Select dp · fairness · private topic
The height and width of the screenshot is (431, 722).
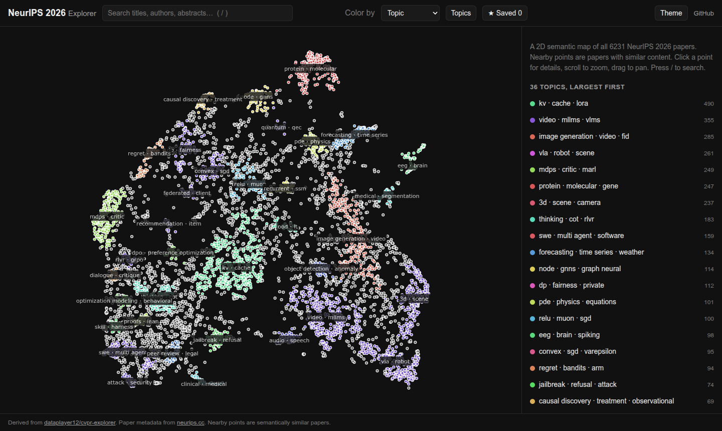(622, 285)
